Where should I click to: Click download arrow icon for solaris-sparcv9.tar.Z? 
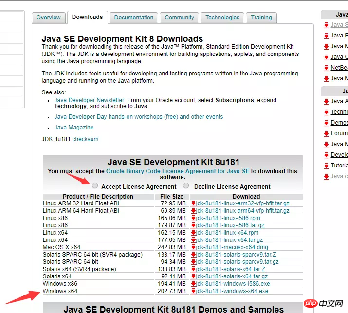pos(193,255)
